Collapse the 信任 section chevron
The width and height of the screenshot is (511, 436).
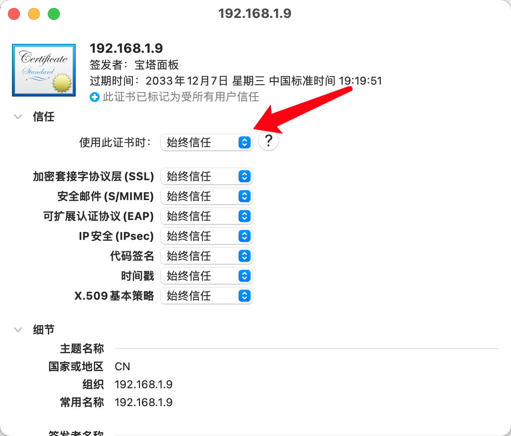coord(18,117)
